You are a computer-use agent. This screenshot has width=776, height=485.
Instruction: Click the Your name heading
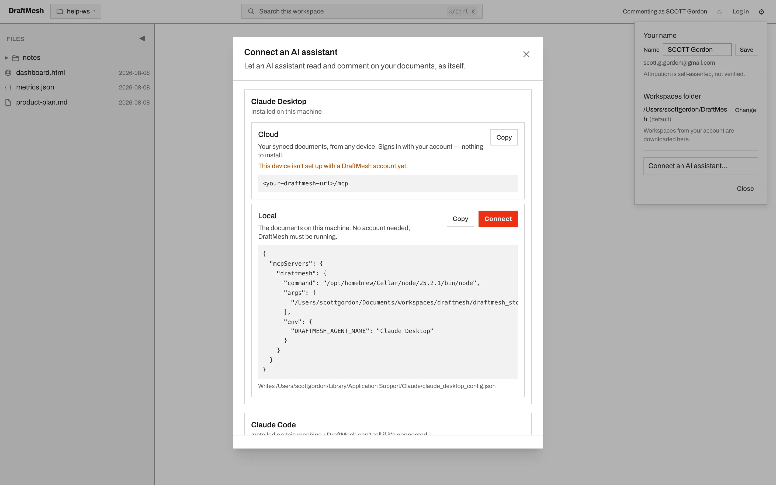pyautogui.click(x=660, y=35)
